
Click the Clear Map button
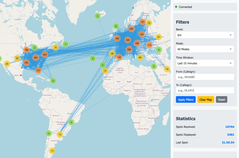(206, 99)
